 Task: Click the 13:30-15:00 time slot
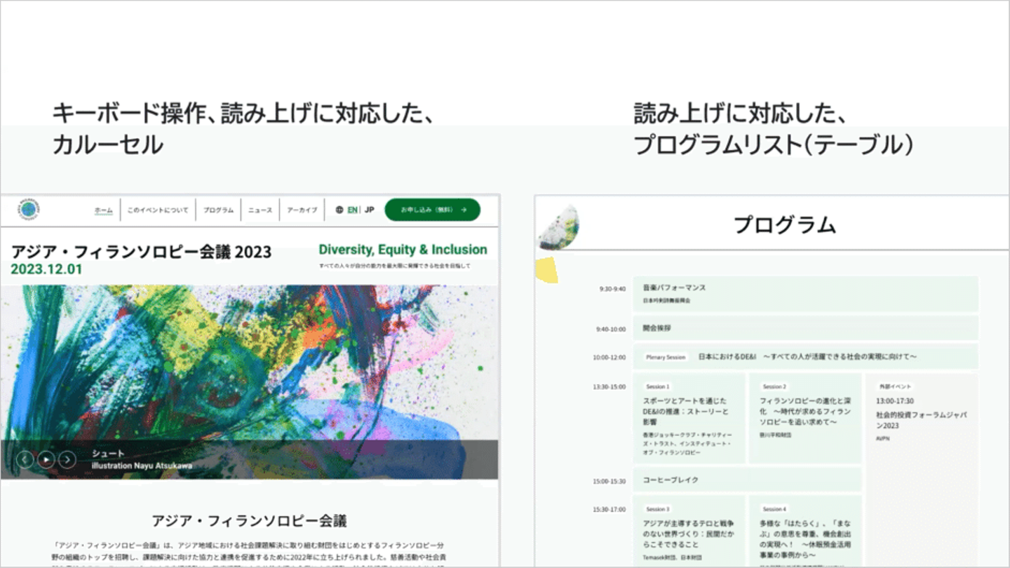tap(609, 387)
